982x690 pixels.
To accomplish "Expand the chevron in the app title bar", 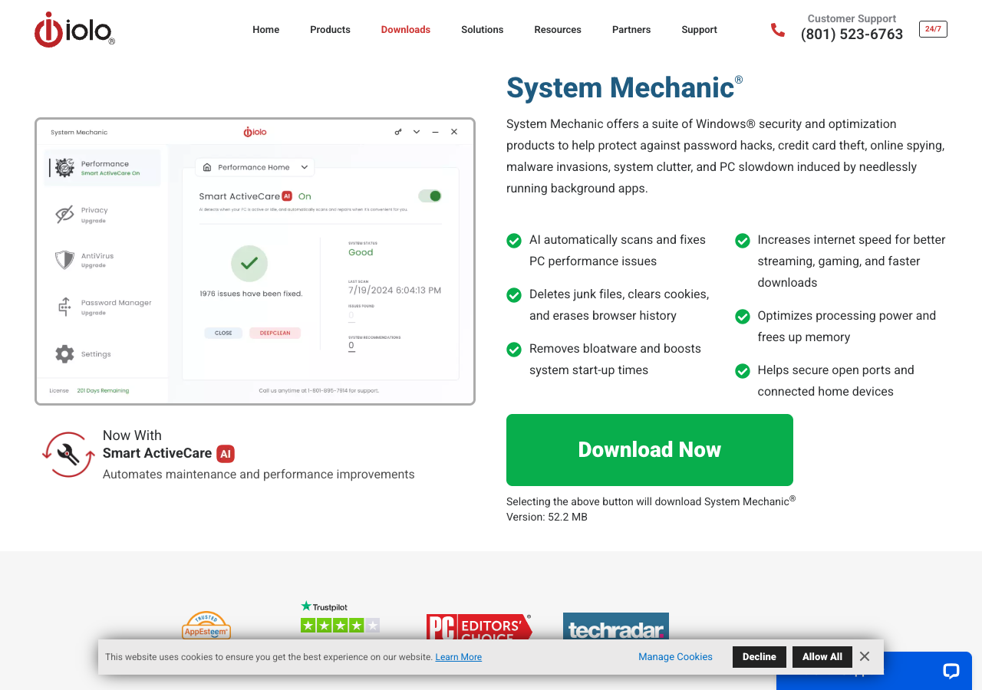I will click(x=417, y=131).
